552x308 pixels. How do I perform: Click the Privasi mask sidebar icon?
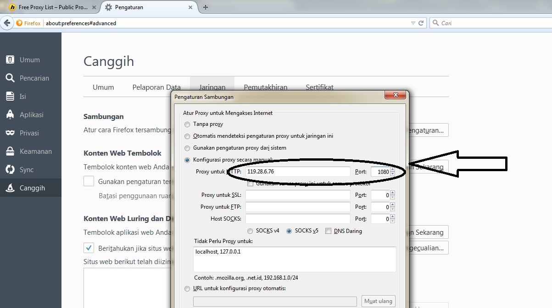click(10, 133)
